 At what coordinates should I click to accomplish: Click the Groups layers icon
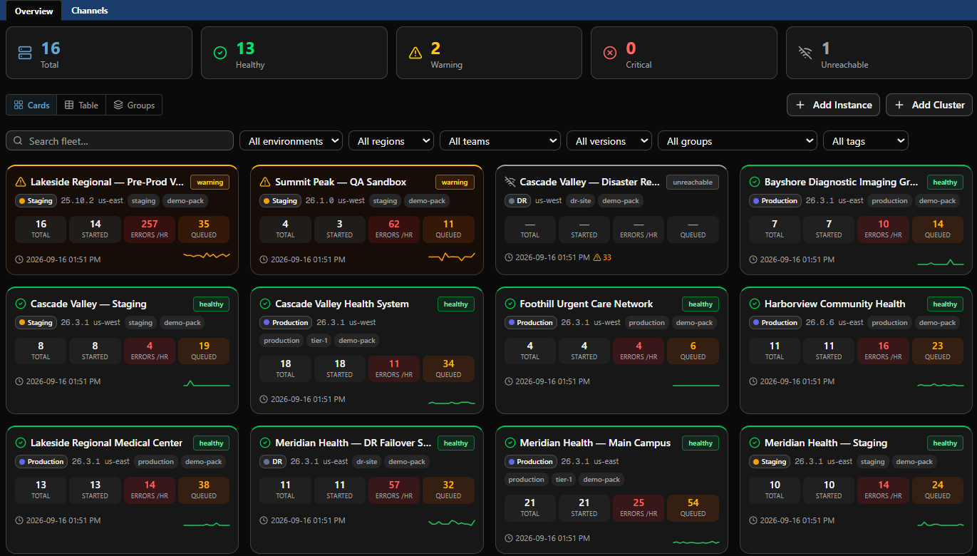pyautogui.click(x=118, y=105)
